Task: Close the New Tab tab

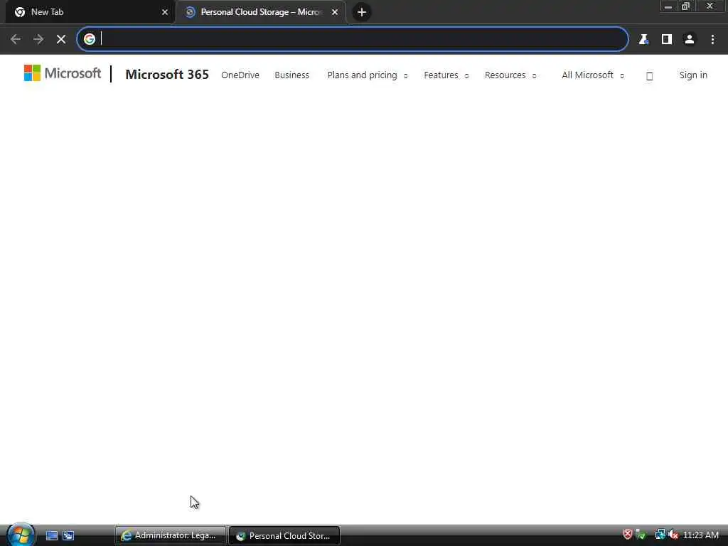Action: click(x=165, y=12)
